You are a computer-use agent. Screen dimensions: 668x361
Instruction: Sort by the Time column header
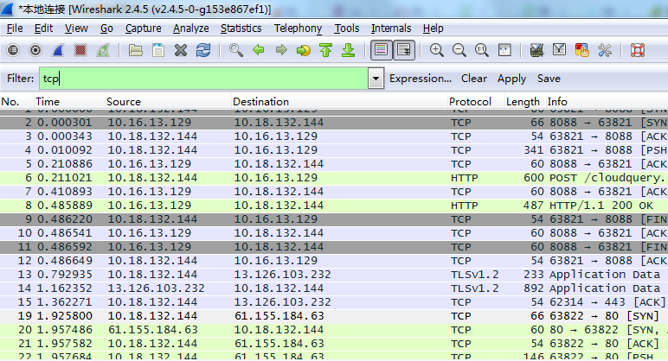(x=69, y=102)
